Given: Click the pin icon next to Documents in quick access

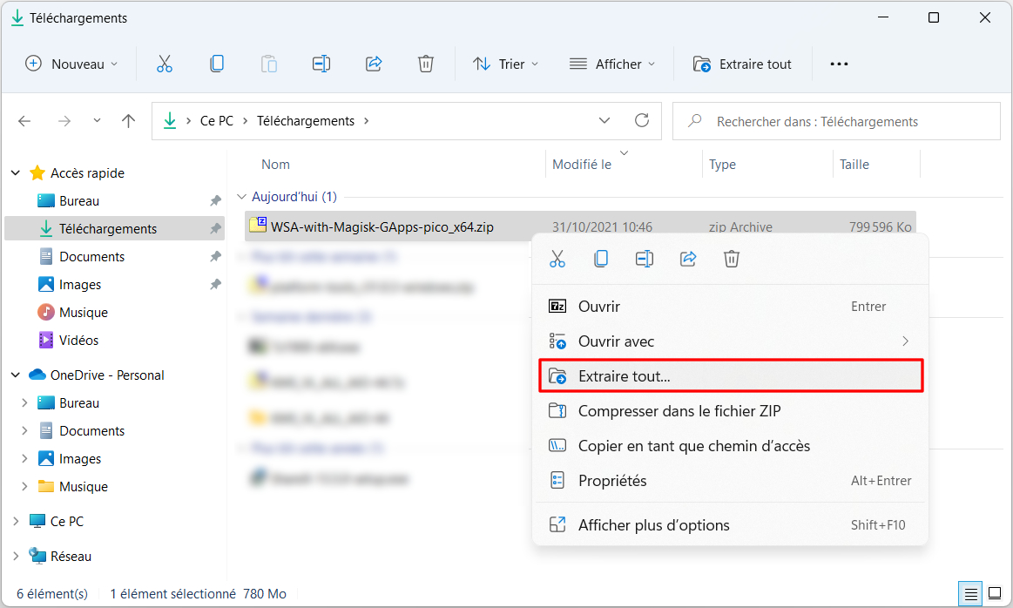Looking at the screenshot, I should pos(216,256).
